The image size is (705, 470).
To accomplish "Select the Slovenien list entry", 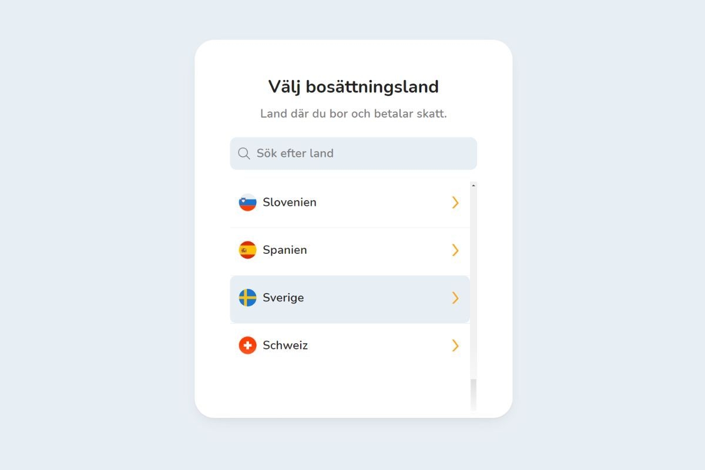I will click(x=350, y=202).
